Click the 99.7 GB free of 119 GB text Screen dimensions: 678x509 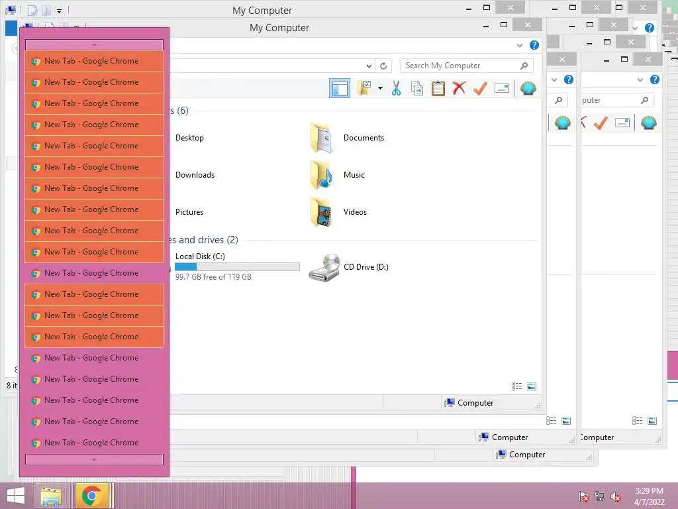point(213,277)
